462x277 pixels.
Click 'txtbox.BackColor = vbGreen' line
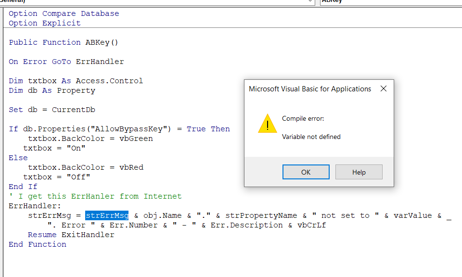[x=90, y=138]
